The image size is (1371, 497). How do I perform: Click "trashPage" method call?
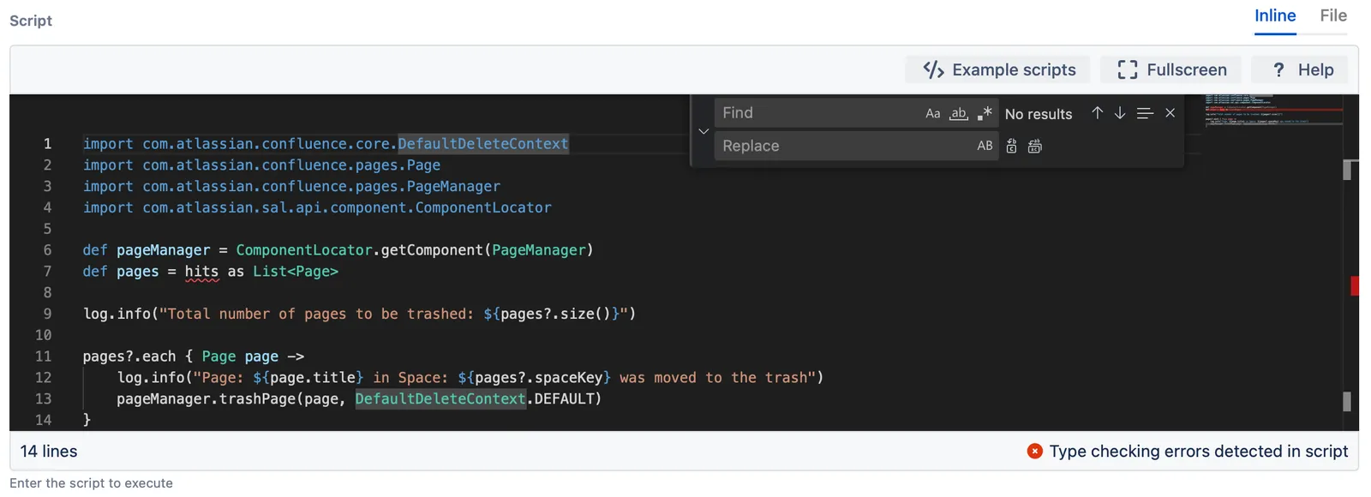click(257, 398)
